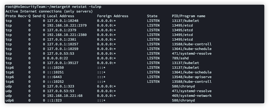
Task: Click the :::10250 kubelet address
Action: (x=55, y=67)
